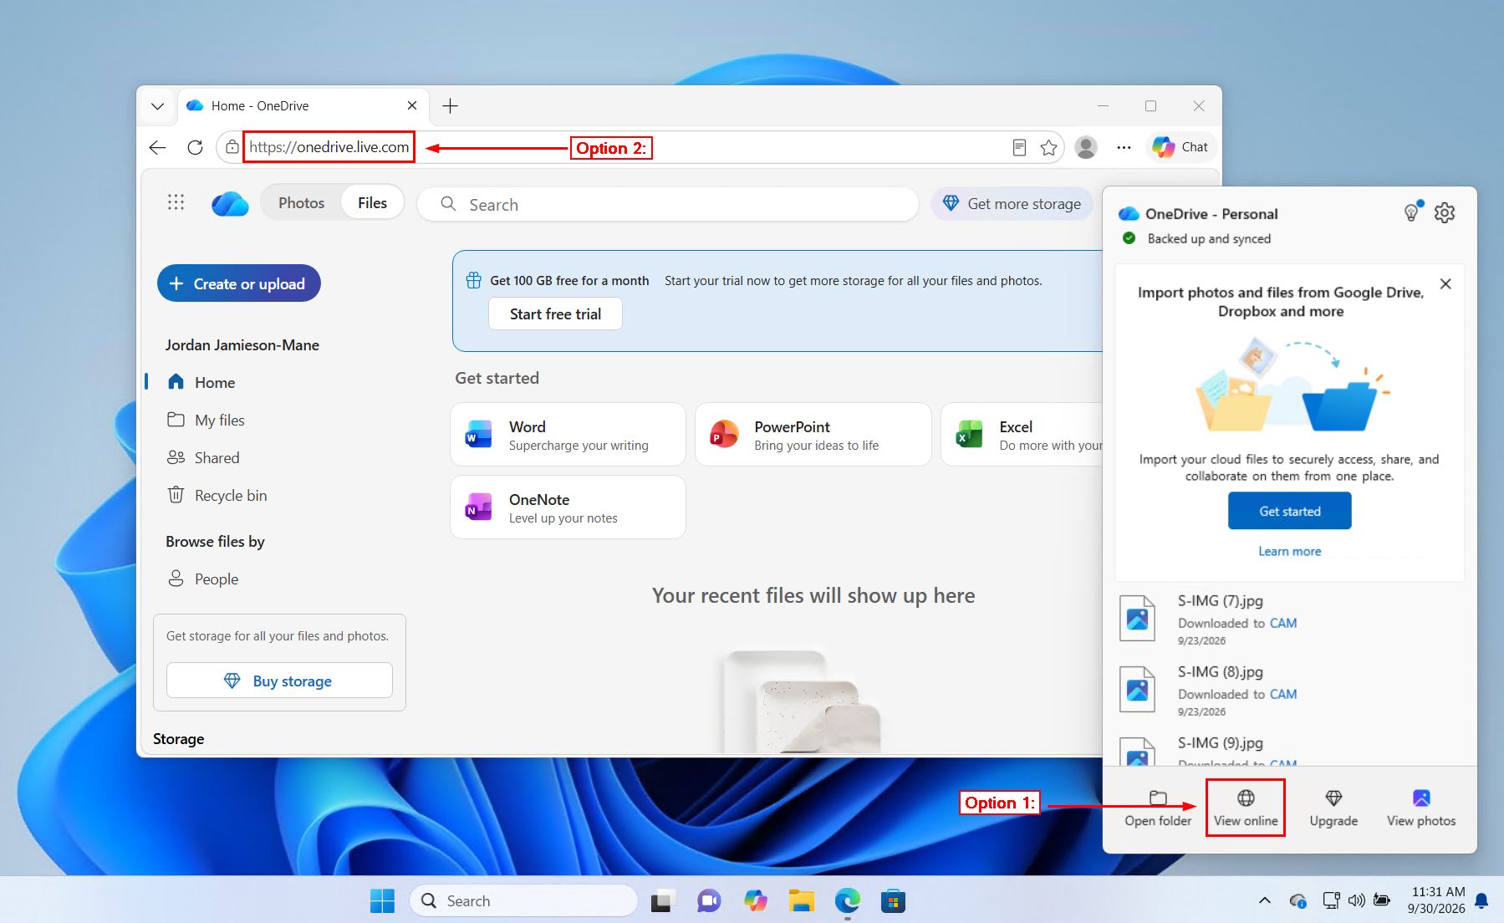Open Copilot Chat in browser toolbar

tap(1180, 147)
